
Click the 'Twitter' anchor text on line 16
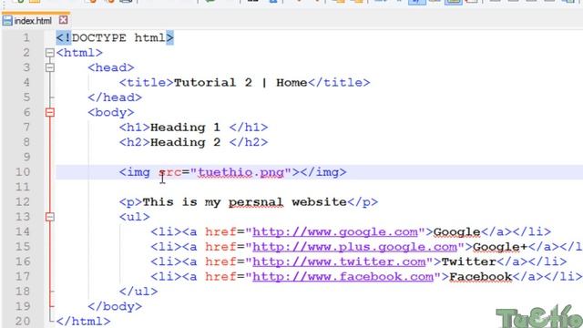(468, 261)
